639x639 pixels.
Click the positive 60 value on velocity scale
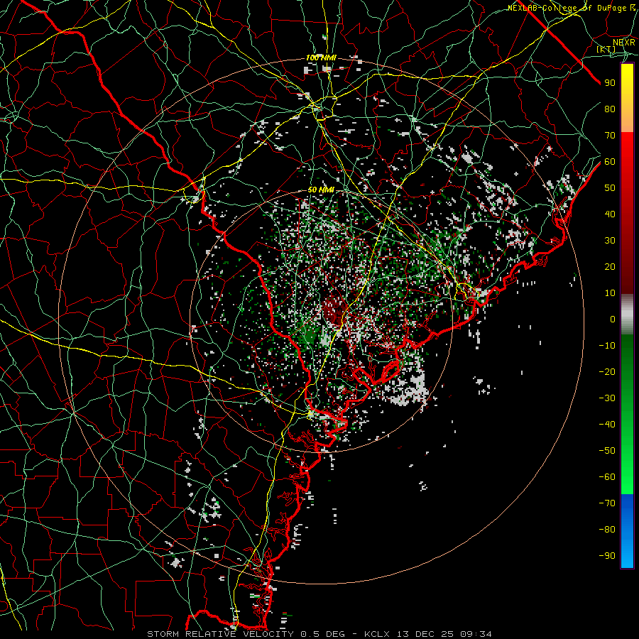pyautogui.click(x=610, y=161)
